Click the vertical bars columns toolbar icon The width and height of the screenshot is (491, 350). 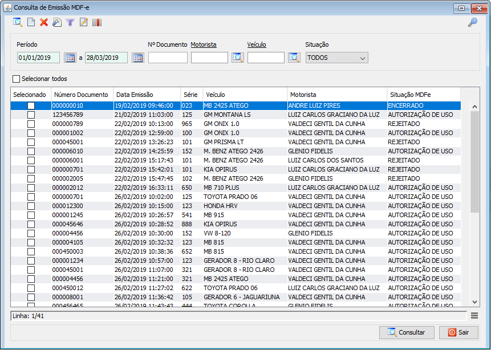point(97,23)
